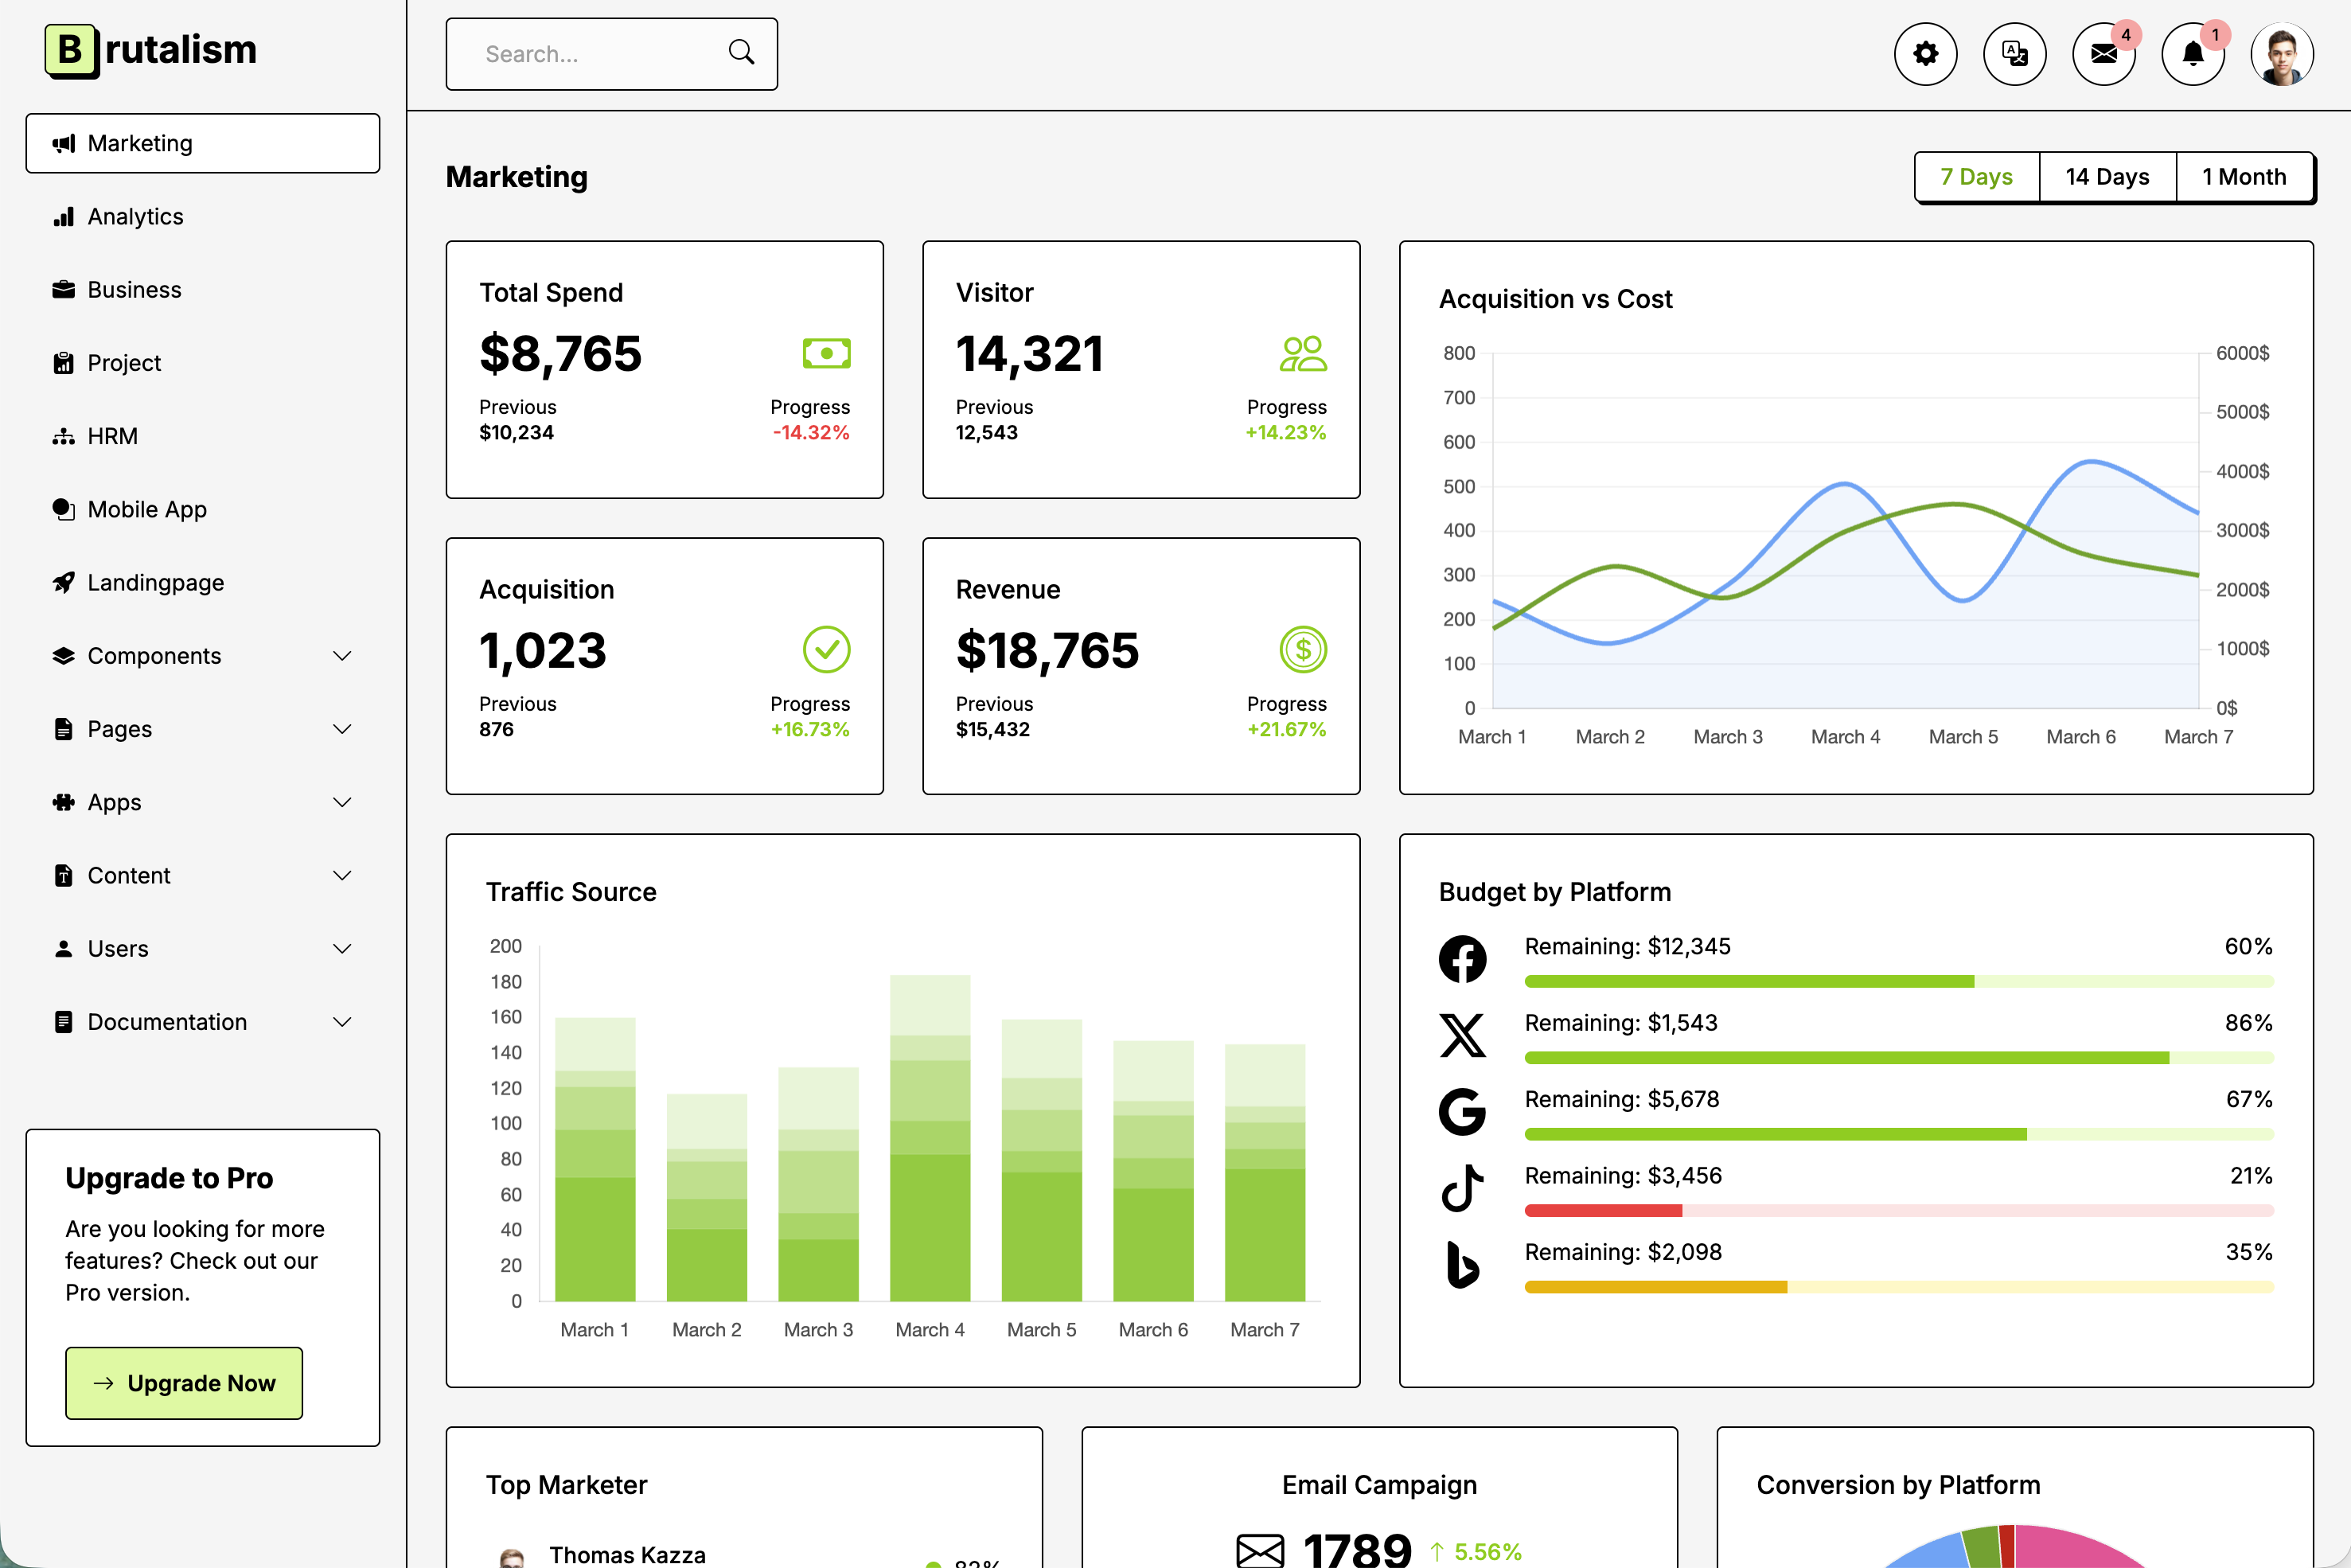Click the Email Campaign envelope icon

[1260, 1551]
